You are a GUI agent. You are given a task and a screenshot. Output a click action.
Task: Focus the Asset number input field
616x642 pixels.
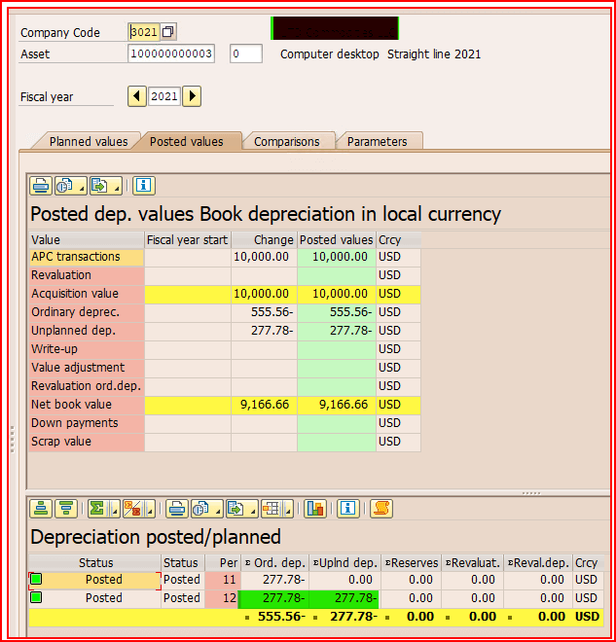tap(171, 53)
